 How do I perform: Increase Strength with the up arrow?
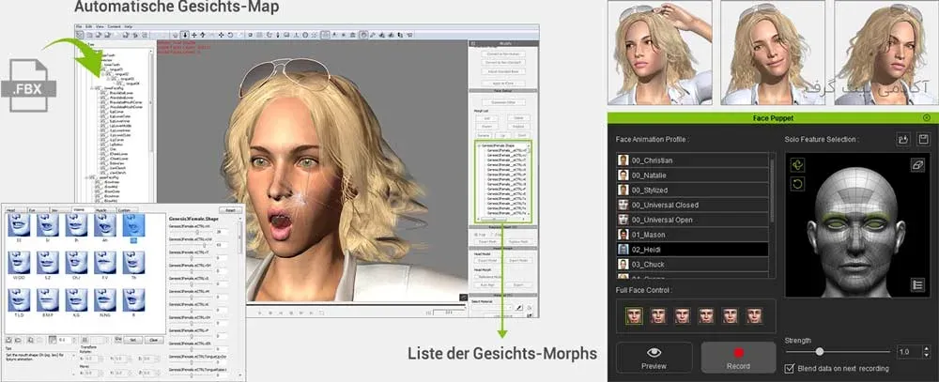[x=926, y=349]
